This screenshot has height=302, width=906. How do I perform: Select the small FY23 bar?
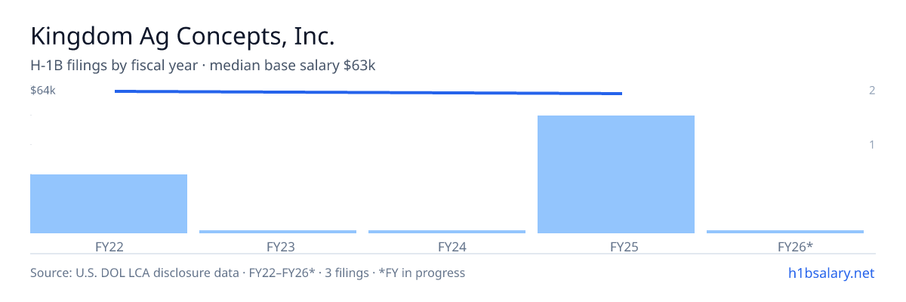click(278, 232)
